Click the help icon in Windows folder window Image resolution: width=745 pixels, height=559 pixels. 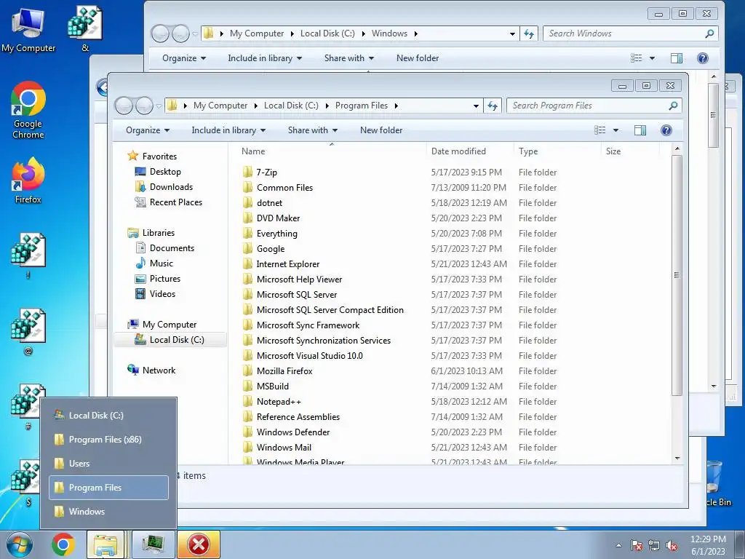703,58
